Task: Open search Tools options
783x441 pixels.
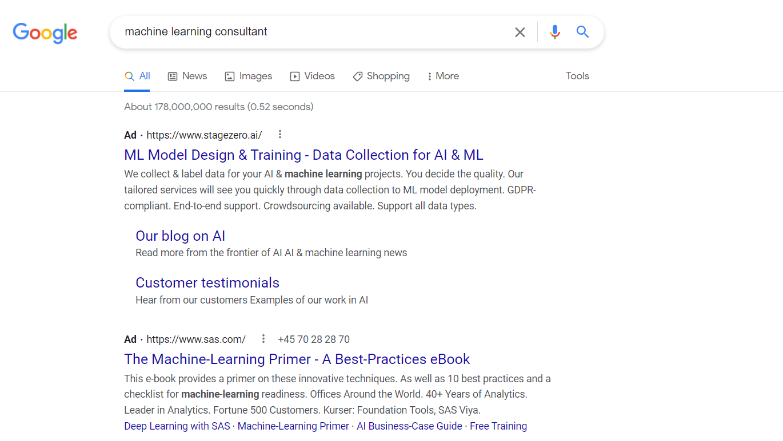Action: 577,76
